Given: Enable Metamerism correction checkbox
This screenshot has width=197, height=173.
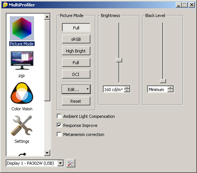Looking at the screenshot, I should (x=59, y=134).
